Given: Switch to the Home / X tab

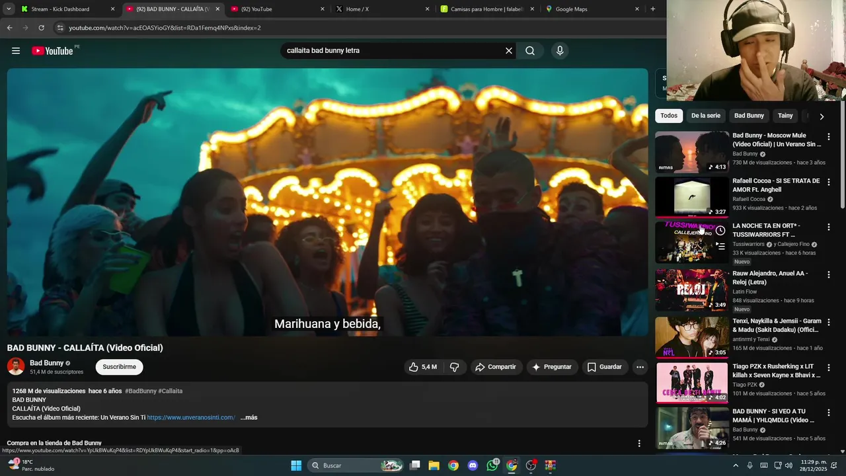Looking at the screenshot, I should pos(382,9).
